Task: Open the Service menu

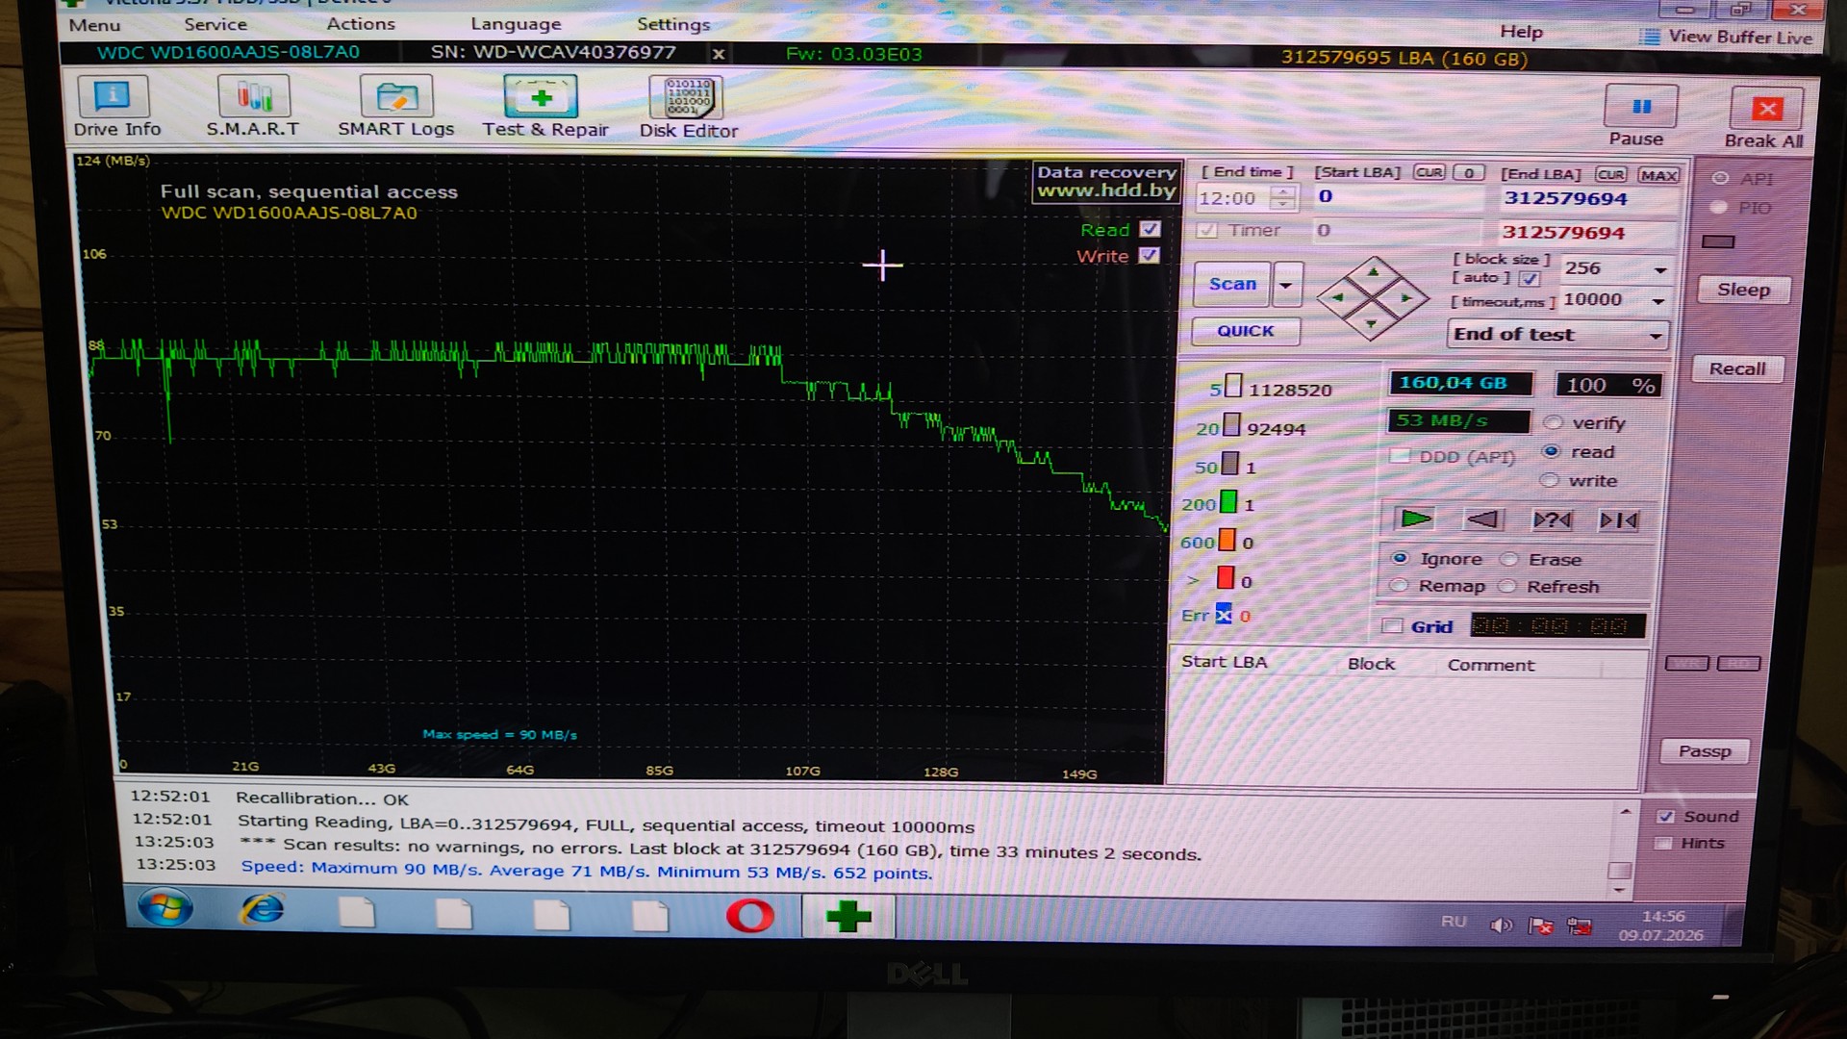Action: [215, 24]
